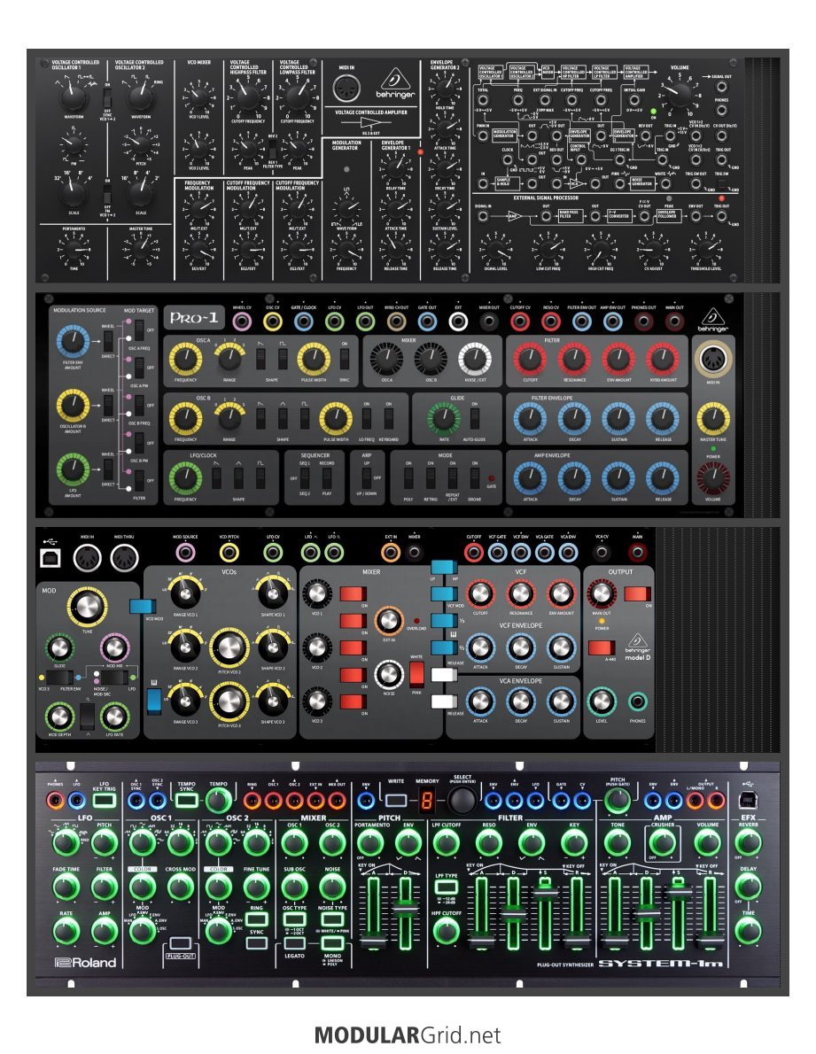Select the Pro-1 LFO Out jack
816x1054 pixels.
pyautogui.click(x=365, y=322)
